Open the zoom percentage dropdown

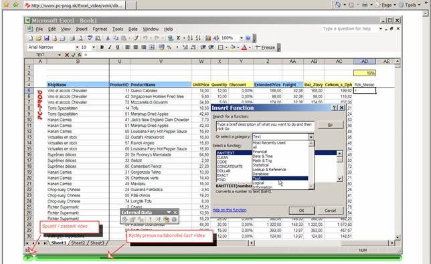pos(242,38)
